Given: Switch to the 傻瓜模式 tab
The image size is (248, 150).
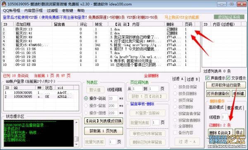Looking at the screenshot, I should point(234,108).
